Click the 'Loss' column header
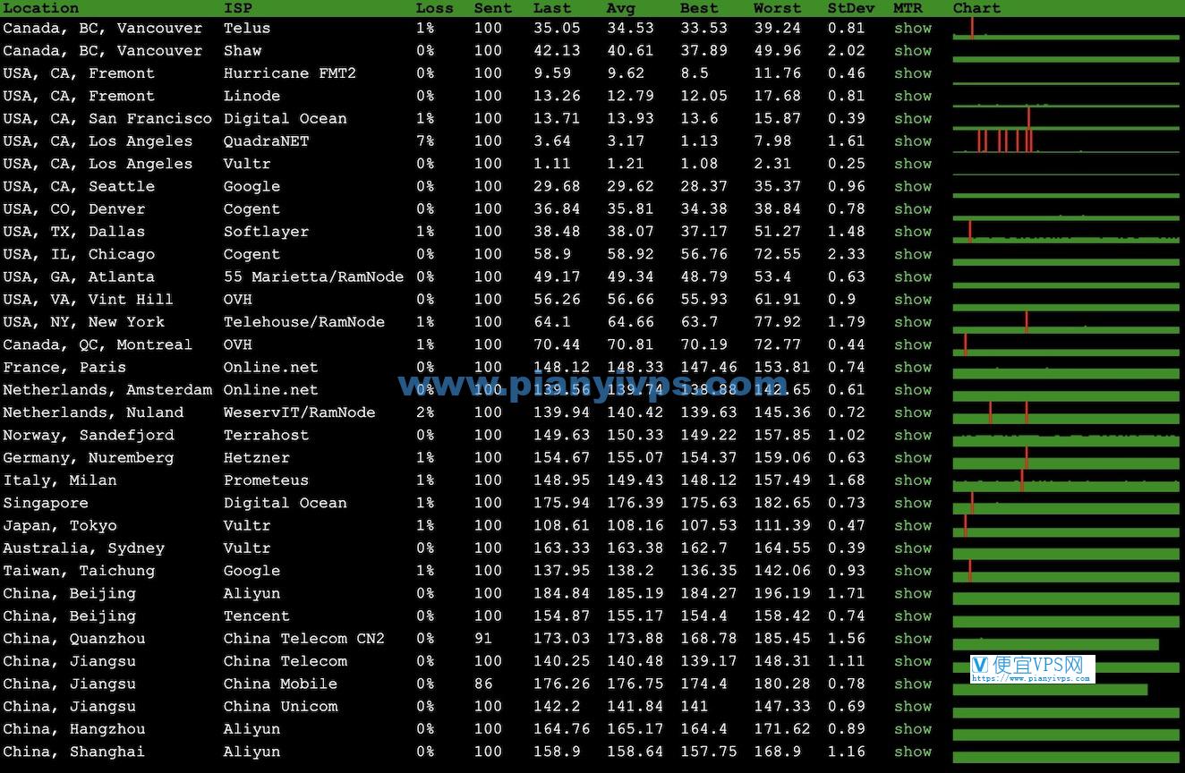The height and width of the screenshot is (773, 1185). [x=434, y=8]
